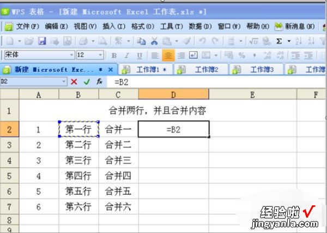The image size is (327, 233).
Task: Click the Decrease Indent icon
Action: click(x=295, y=56)
